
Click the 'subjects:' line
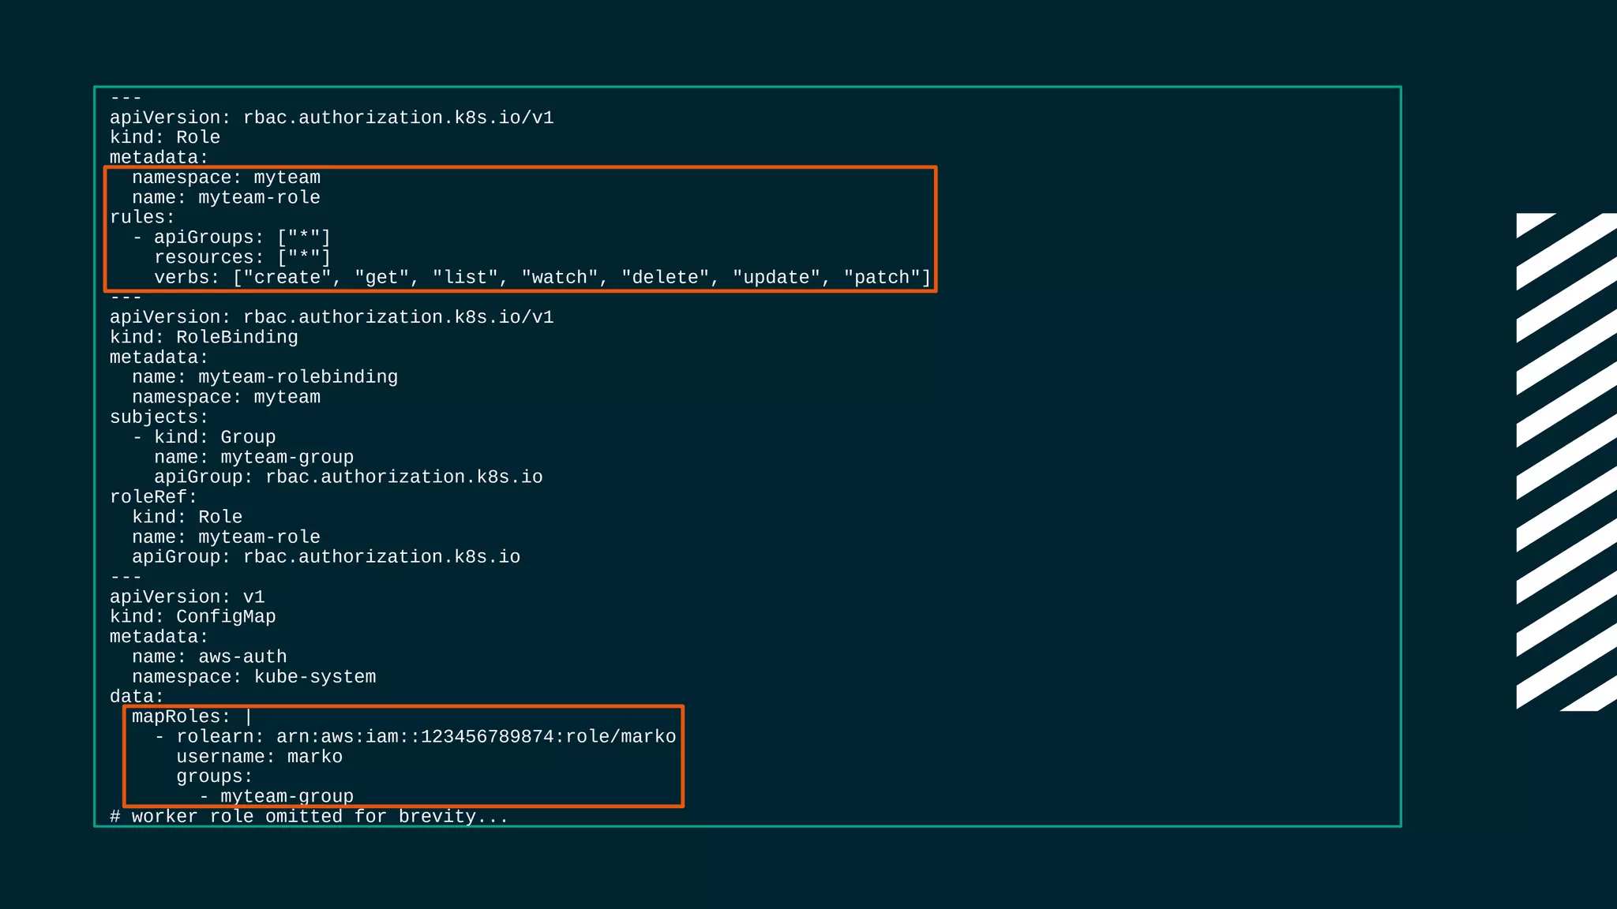pos(159,417)
